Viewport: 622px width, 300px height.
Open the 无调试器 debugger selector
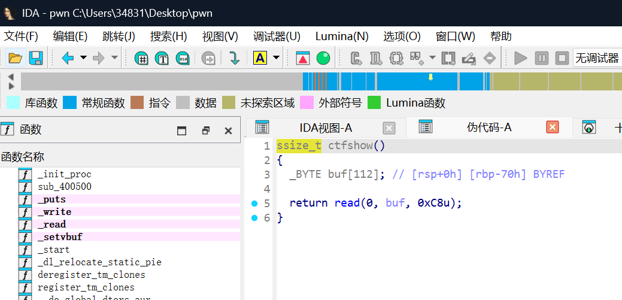[597, 58]
